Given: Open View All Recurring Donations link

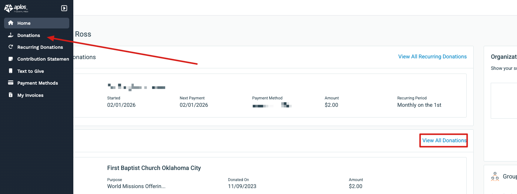Looking at the screenshot, I should [x=432, y=57].
